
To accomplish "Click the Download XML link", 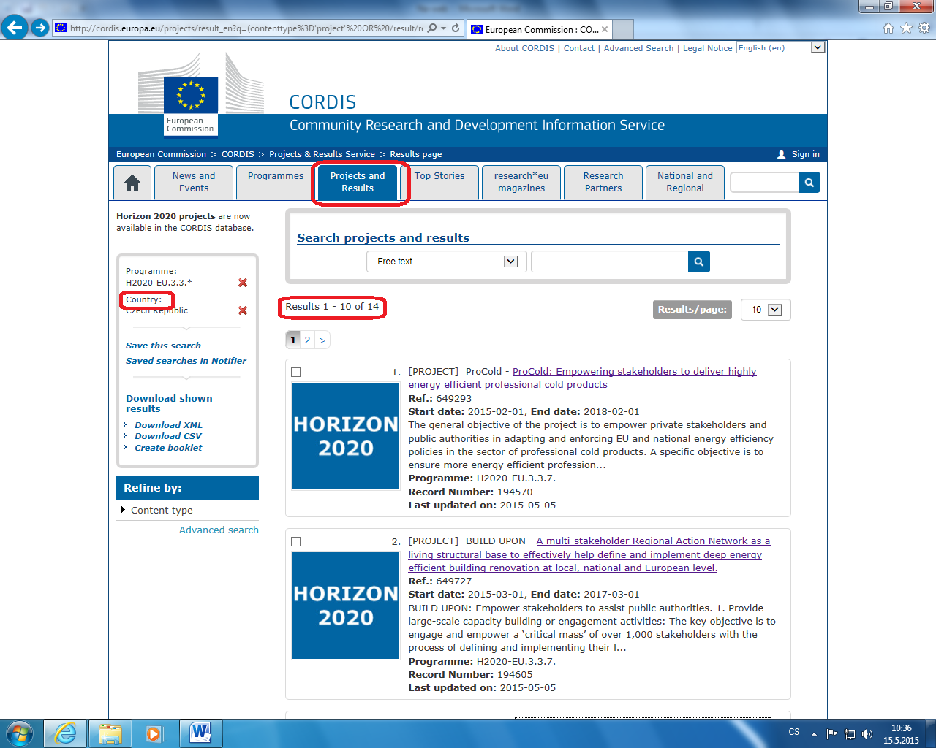I will 168,425.
